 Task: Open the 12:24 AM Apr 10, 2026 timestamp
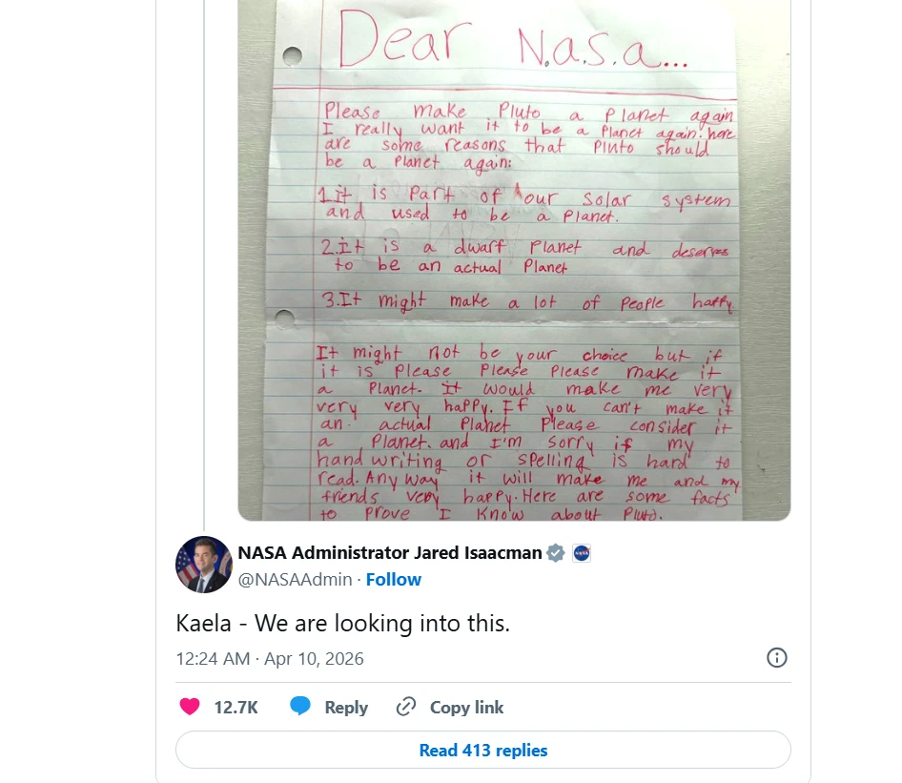(270, 658)
